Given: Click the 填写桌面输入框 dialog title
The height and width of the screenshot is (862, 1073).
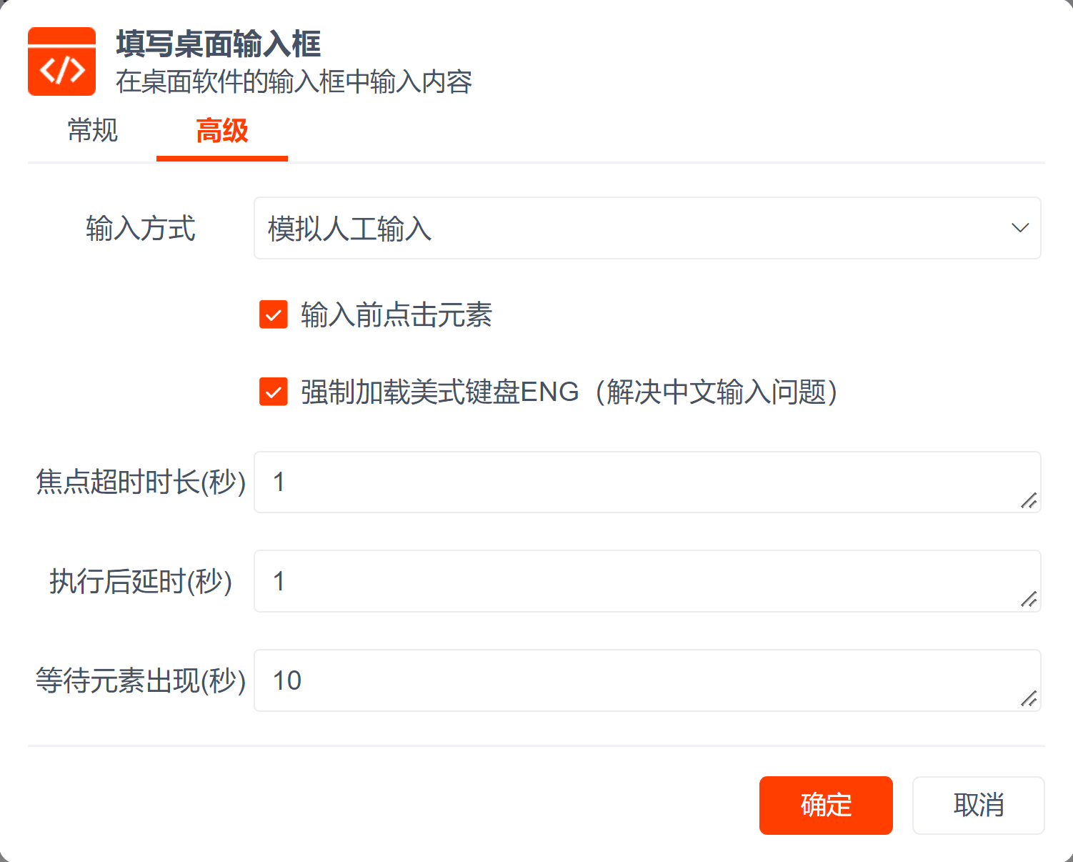Looking at the screenshot, I should (219, 44).
